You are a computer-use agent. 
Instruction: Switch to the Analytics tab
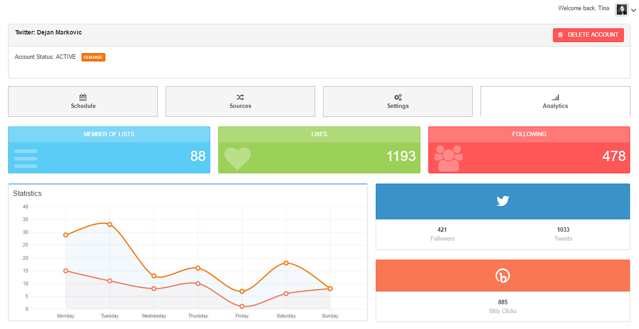(x=555, y=101)
